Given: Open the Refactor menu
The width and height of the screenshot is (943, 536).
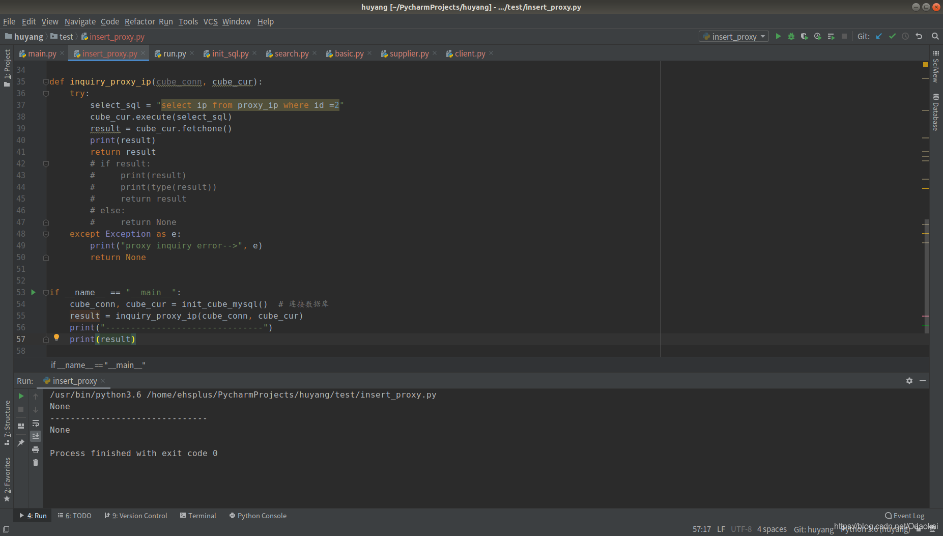Looking at the screenshot, I should point(139,21).
